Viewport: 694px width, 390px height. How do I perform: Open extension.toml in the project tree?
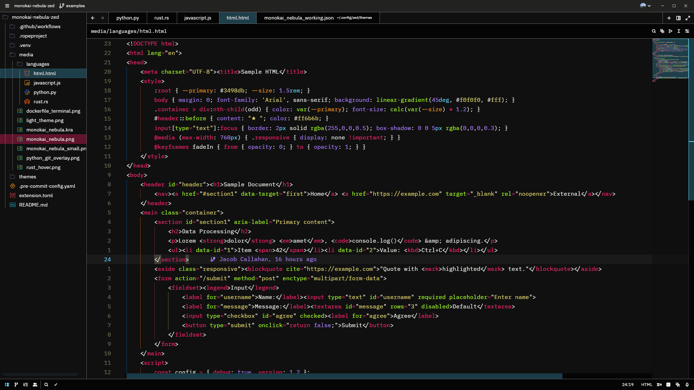coord(43,195)
